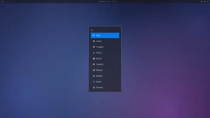
Task: Expand the Trigger submenu chevron
Action: click(x=117, y=47)
